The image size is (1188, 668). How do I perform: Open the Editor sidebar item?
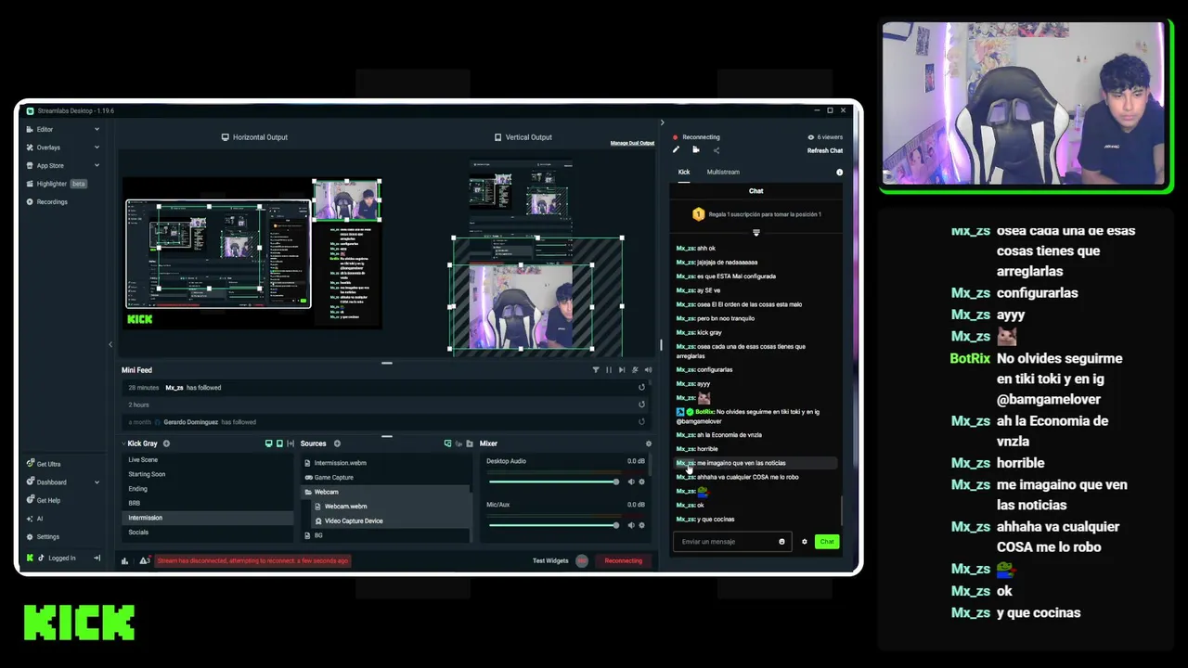45,129
